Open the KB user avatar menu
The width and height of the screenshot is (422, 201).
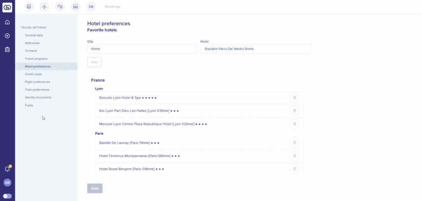pyautogui.click(x=7, y=183)
